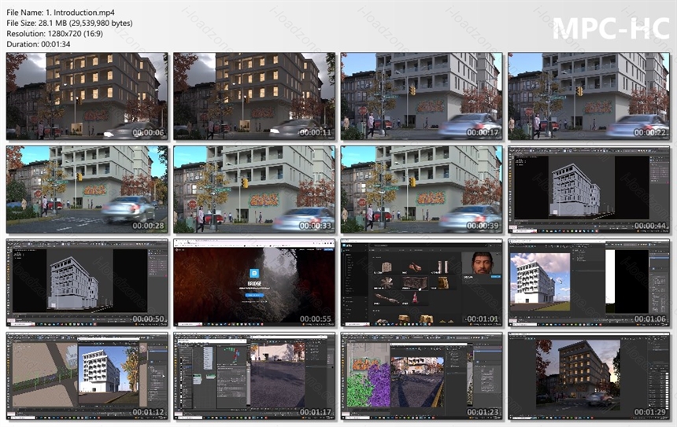Screen dimensions: 677x427
Task: Pick the frame stamped 00:00:39
Action: click(421, 190)
